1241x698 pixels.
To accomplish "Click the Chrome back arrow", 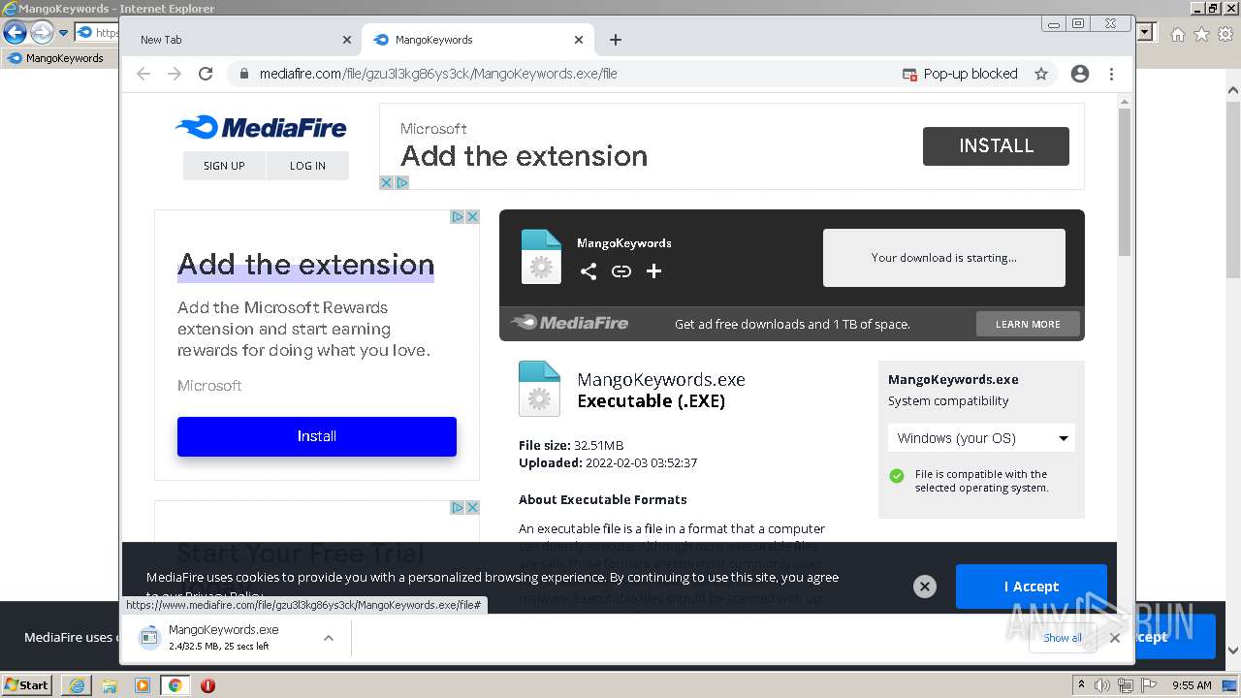I will click(x=143, y=74).
